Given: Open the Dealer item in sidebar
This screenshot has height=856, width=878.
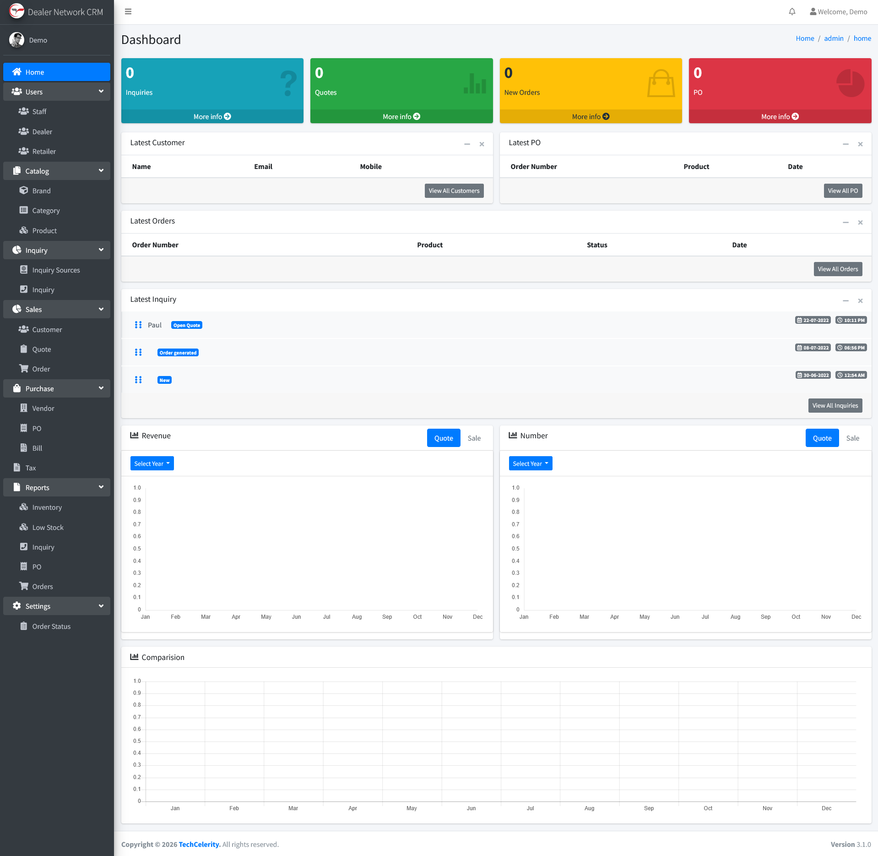Looking at the screenshot, I should pyautogui.click(x=57, y=131).
